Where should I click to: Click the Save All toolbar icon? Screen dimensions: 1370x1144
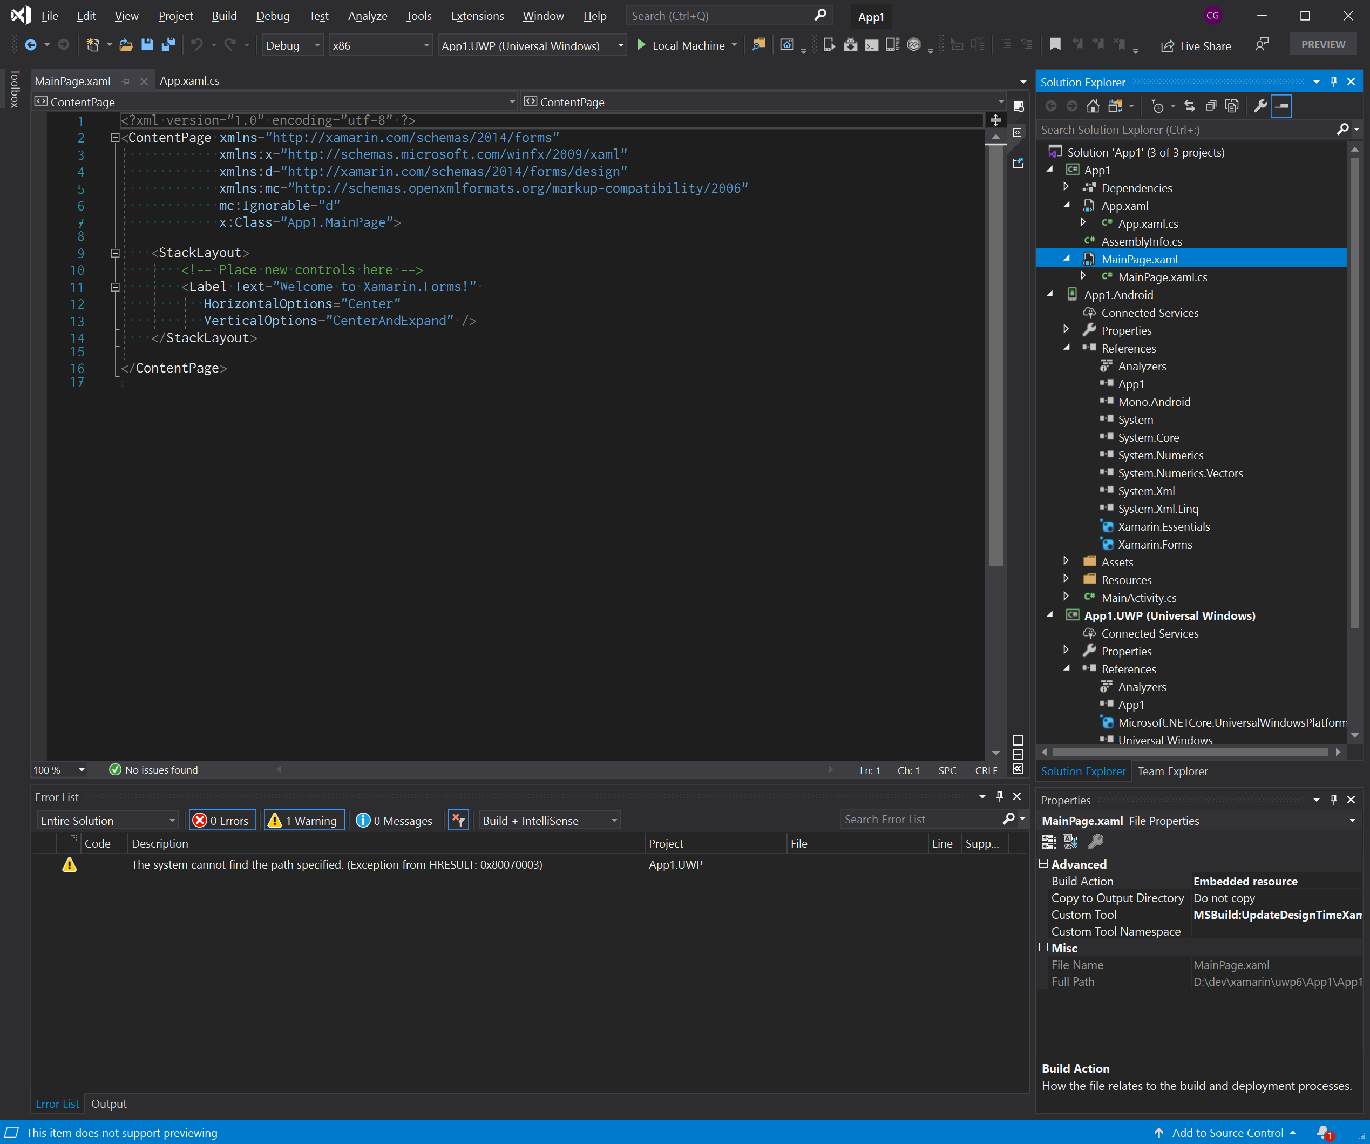[168, 45]
